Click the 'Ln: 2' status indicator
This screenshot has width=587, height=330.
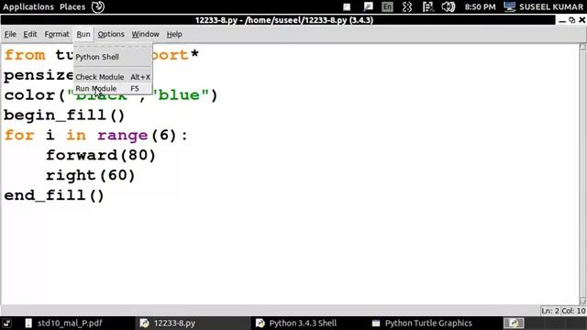pyautogui.click(x=550, y=311)
